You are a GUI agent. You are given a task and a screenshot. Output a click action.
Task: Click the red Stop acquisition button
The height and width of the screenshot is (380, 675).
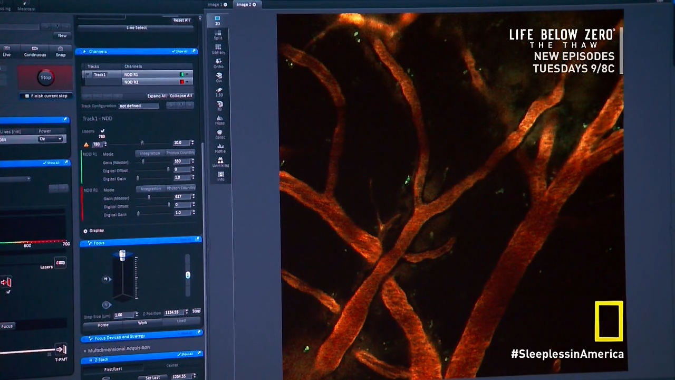46,78
